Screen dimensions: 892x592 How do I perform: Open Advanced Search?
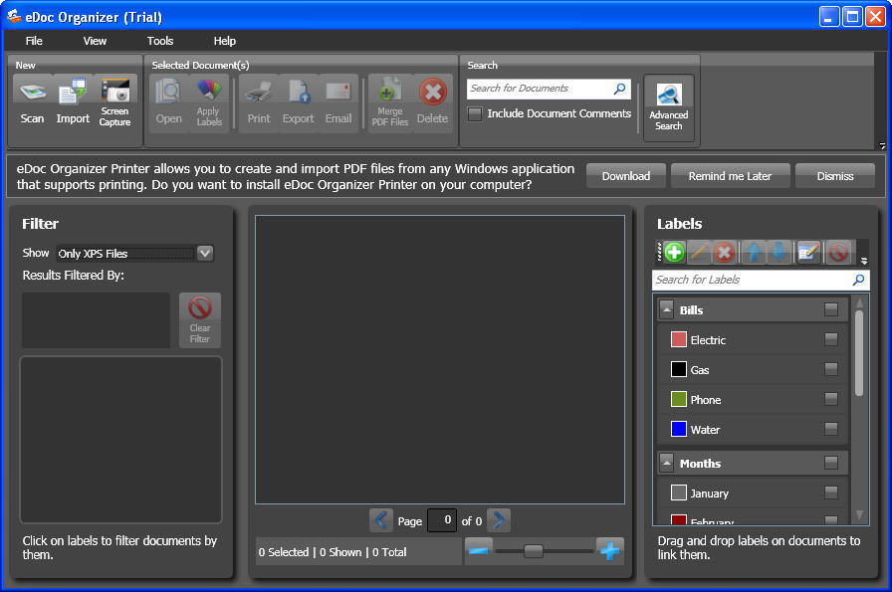tap(668, 107)
